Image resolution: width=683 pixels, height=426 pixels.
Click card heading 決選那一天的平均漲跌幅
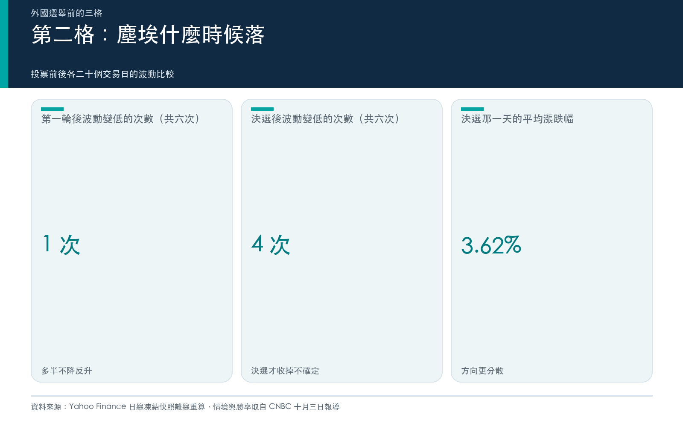tap(517, 119)
